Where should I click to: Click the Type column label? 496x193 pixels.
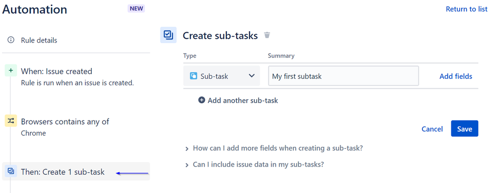click(190, 56)
